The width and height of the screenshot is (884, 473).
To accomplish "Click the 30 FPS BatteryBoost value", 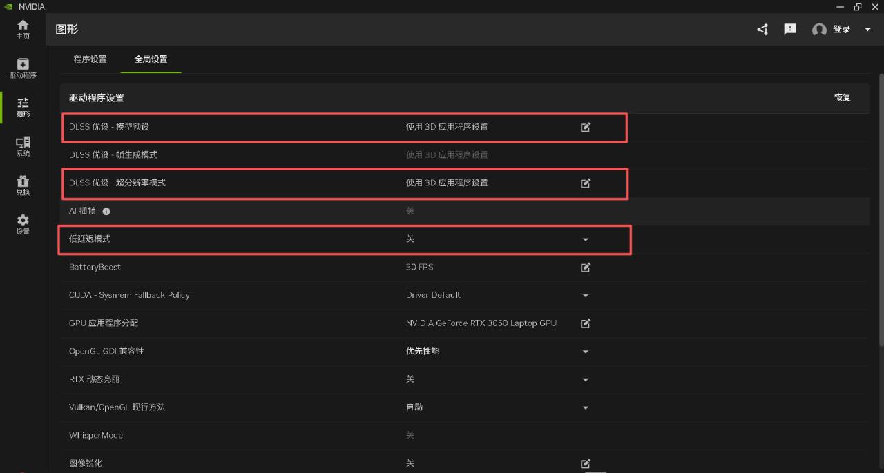I will pyautogui.click(x=420, y=267).
